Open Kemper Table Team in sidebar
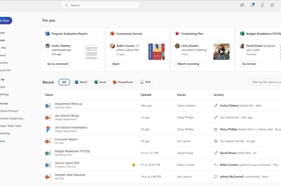The image size is (281, 187). pos(11,126)
